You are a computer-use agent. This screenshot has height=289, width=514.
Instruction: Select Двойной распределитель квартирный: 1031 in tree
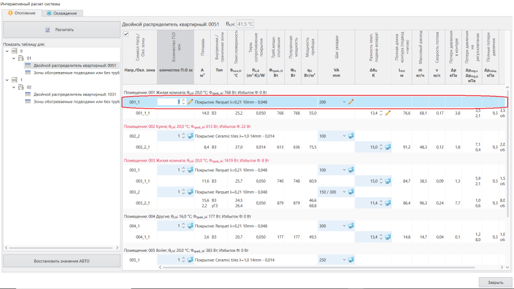(75, 94)
